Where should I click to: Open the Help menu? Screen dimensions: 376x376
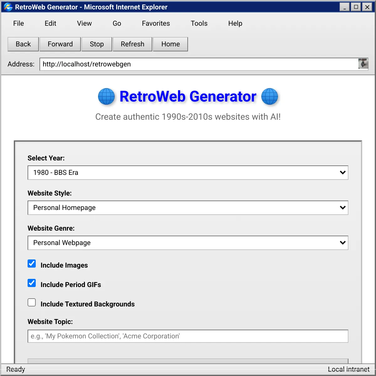tap(235, 23)
